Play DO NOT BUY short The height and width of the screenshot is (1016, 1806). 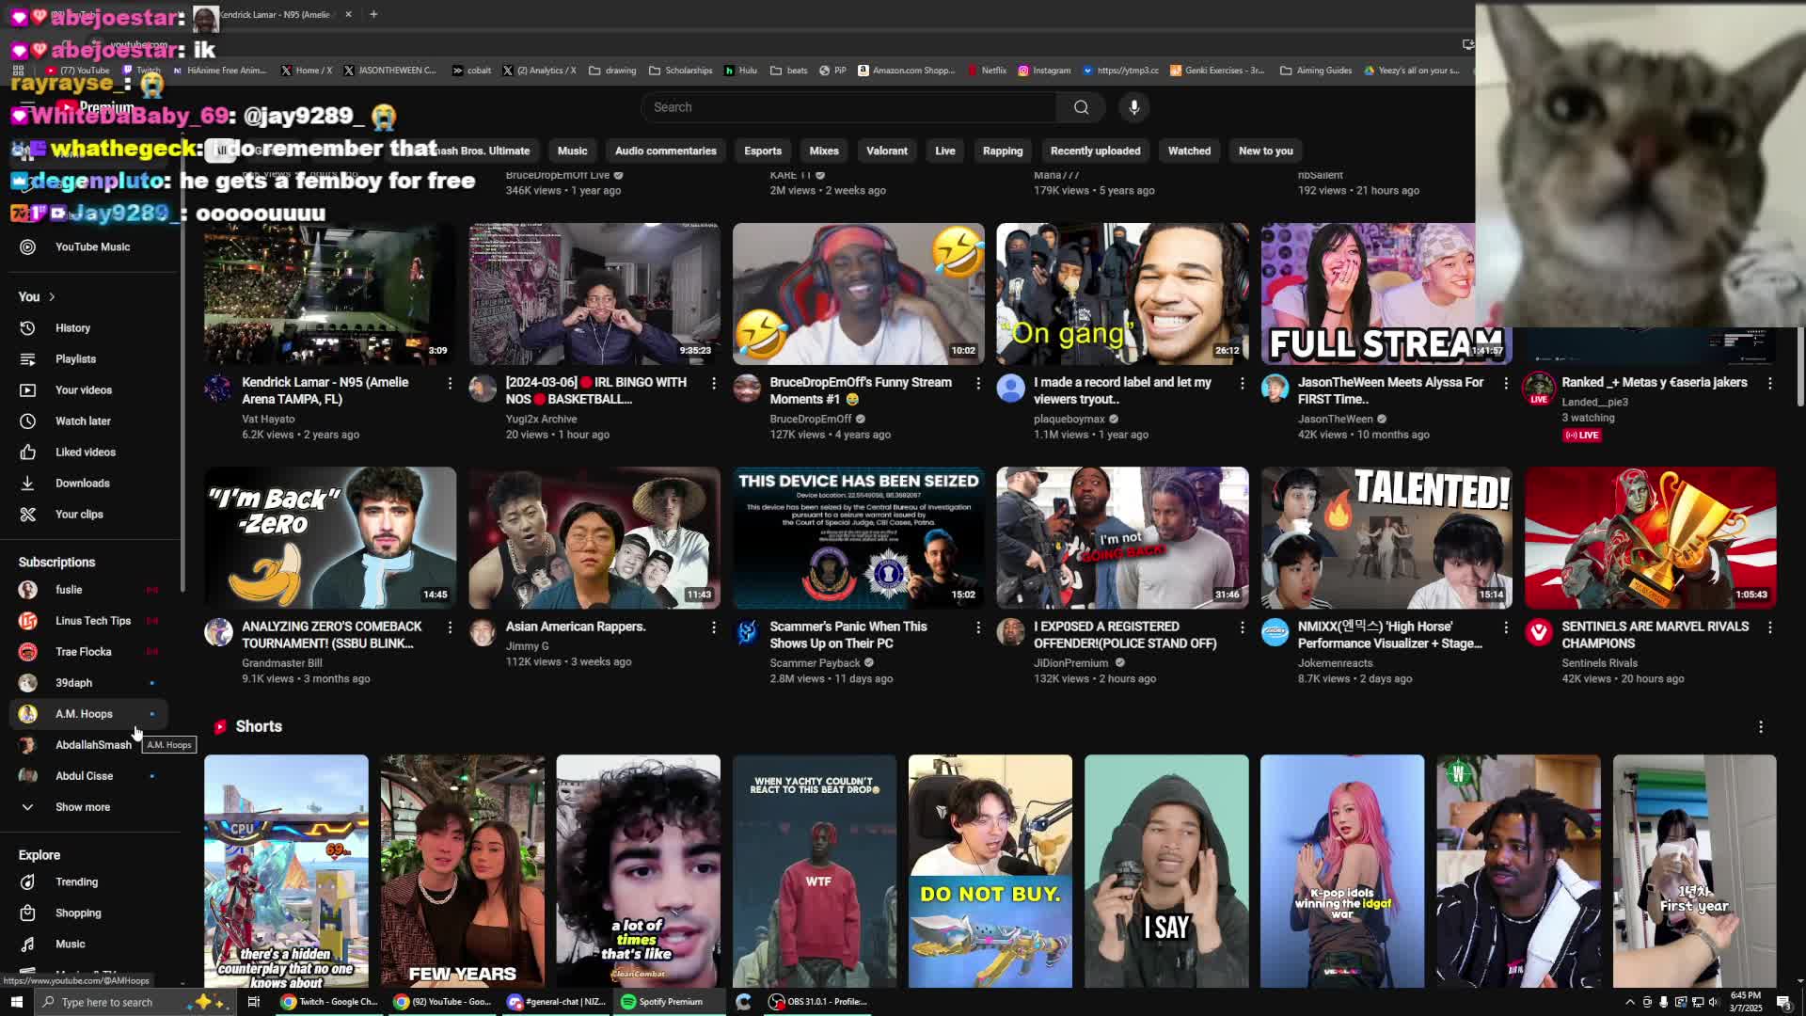click(x=990, y=871)
